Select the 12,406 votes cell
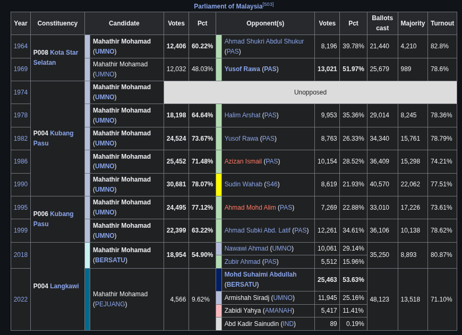Screen dimensions: 462x335 pos(176,46)
